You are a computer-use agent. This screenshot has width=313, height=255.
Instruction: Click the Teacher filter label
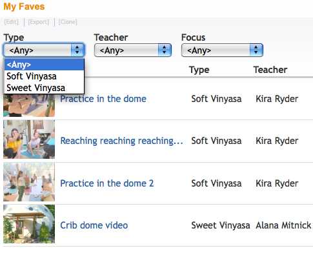[x=111, y=37]
